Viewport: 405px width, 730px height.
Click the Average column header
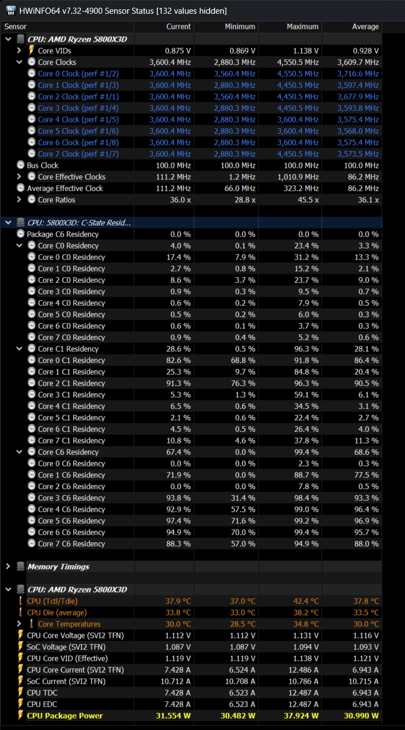pyautogui.click(x=365, y=26)
